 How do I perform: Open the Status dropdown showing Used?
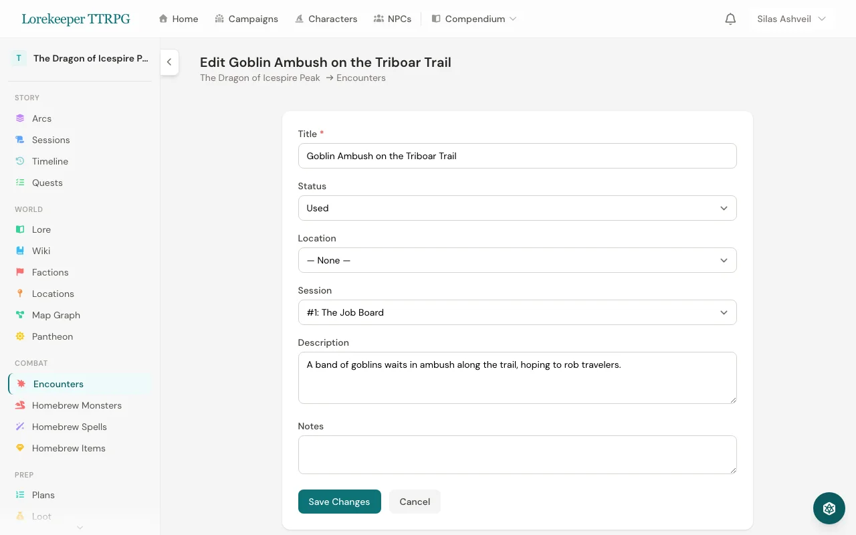click(x=517, y=208)
